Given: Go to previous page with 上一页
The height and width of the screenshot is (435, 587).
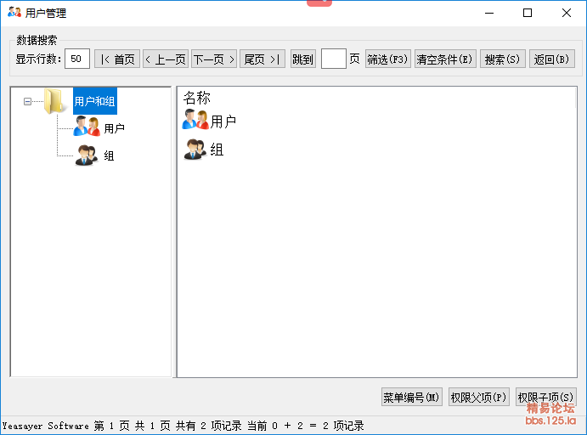Looking at the screenshot, I should 167,59.
